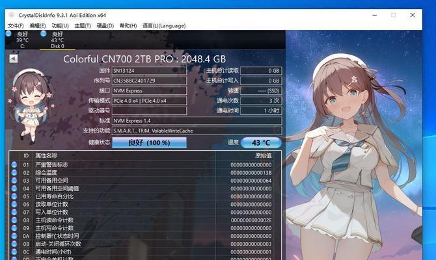436x260 pixels.
Task: Click the CrystalDiskInfo app icon in title bar
Action: pyautogui.click(x=12, y=15)
